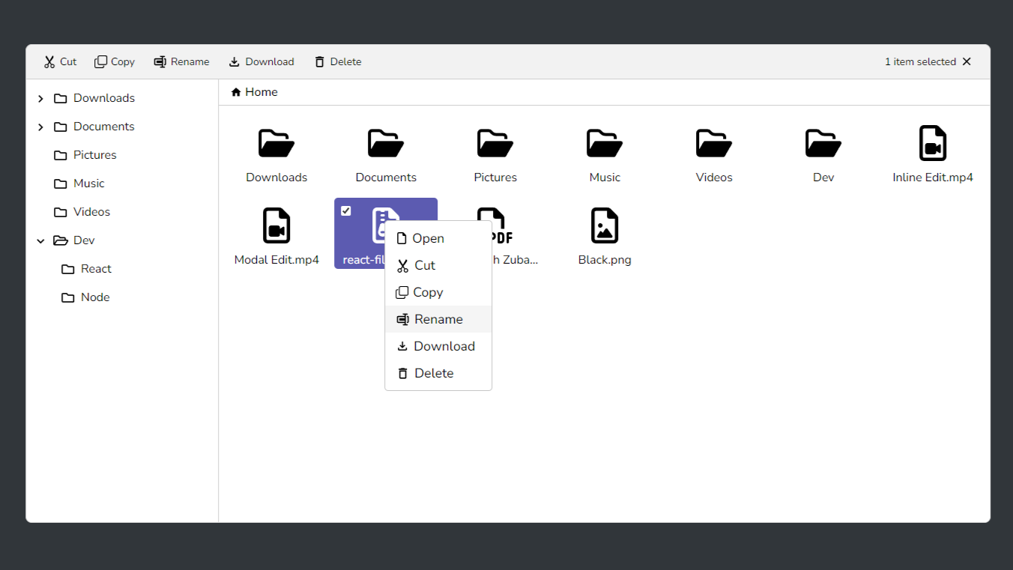Viewport: 1013px width, 570px height.
Task: Click the Rename icon in top toolbar
Action: [160, 62]
